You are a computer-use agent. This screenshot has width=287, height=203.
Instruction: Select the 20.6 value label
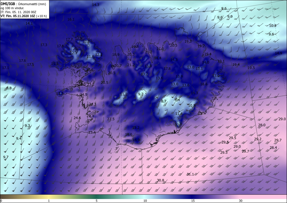coord(90,70)
